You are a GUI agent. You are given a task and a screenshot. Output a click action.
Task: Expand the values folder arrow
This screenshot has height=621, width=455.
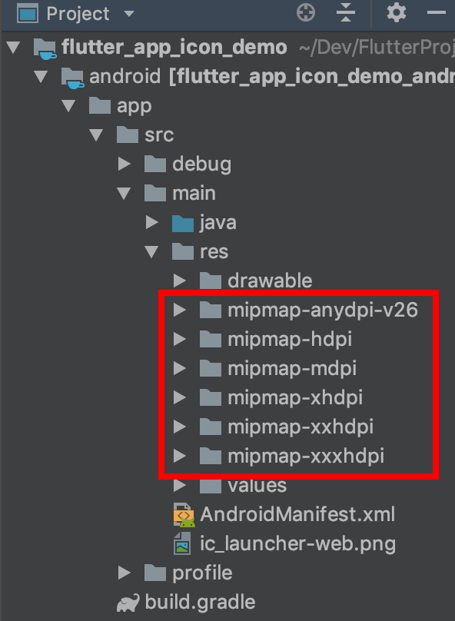pos(180,485)
